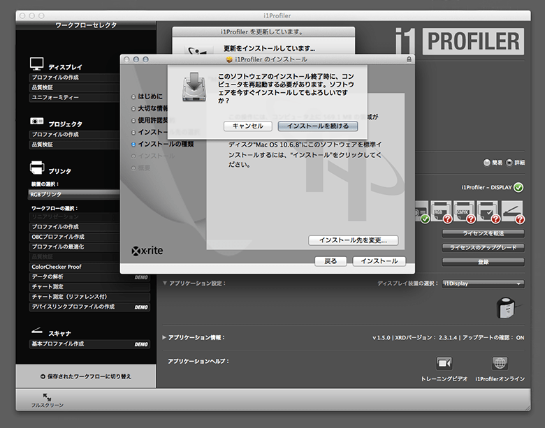Select プロファイルの最適化 workflow
Image resolution: width=545 pixels, height=428 pixels.
click(74, 246)
